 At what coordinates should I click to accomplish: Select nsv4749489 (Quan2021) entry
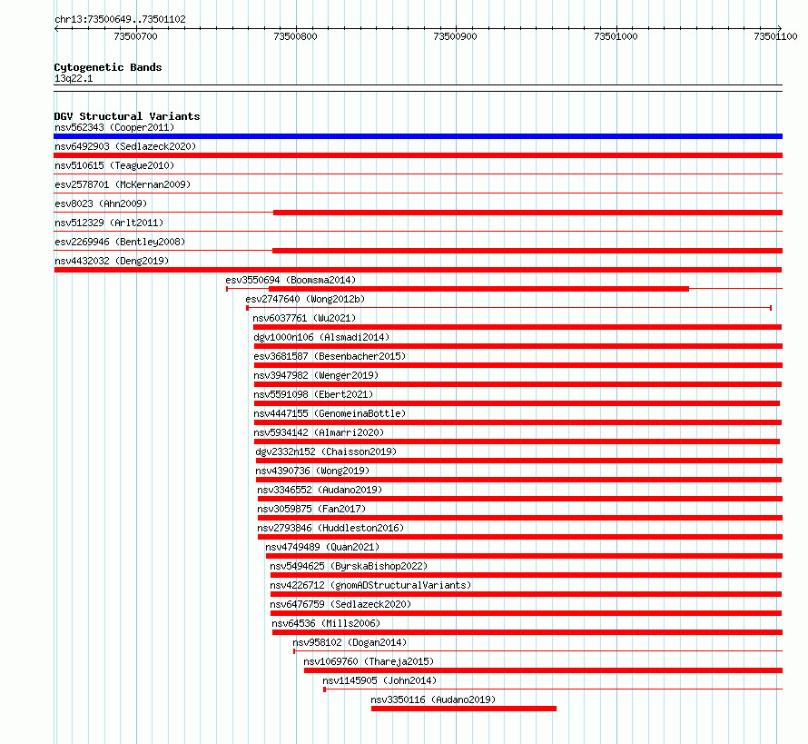click(322, 547)
